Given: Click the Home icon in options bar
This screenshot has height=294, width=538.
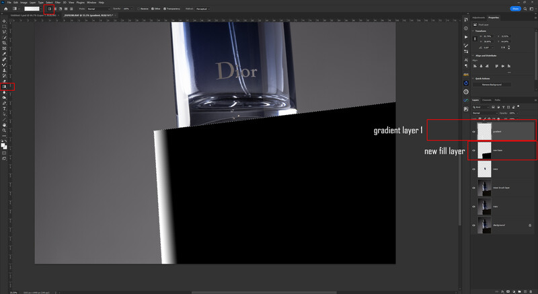Looking at the screenshot, I should pyautogui.click(x=6, y=9).
